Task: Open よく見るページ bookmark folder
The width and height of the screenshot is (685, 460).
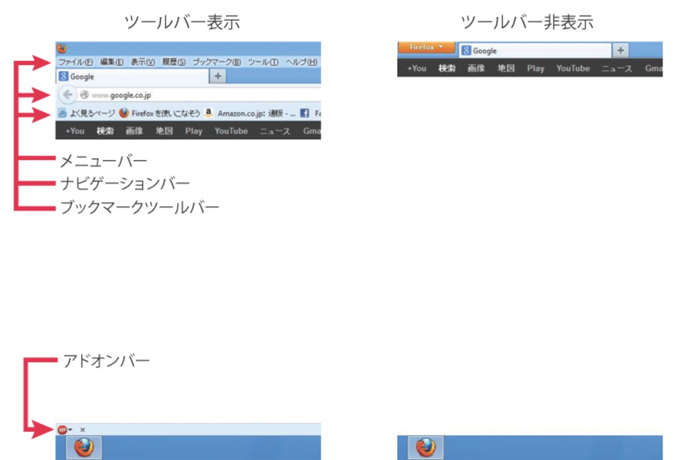Action: tap(87, 114)
